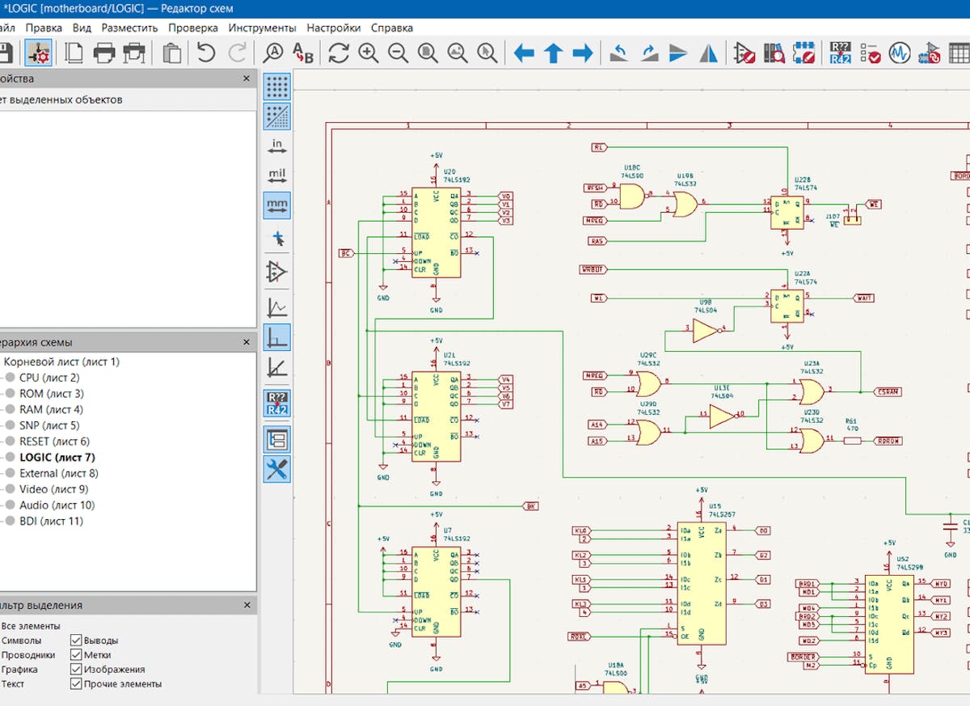This screenshot has width=970, height=706.
Task: Open CPU (лист 2) sheet
Action: pos(49,378)
